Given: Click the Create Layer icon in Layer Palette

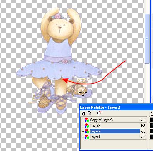Looking at the screenshot, I should [x=84, y=113].
